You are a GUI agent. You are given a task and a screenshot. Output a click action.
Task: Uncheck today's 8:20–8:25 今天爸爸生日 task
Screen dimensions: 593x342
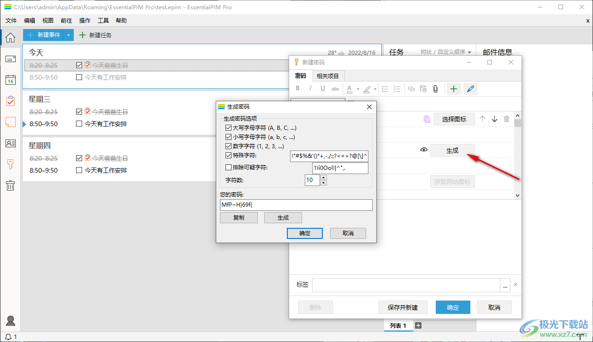(x=79, y=65)
